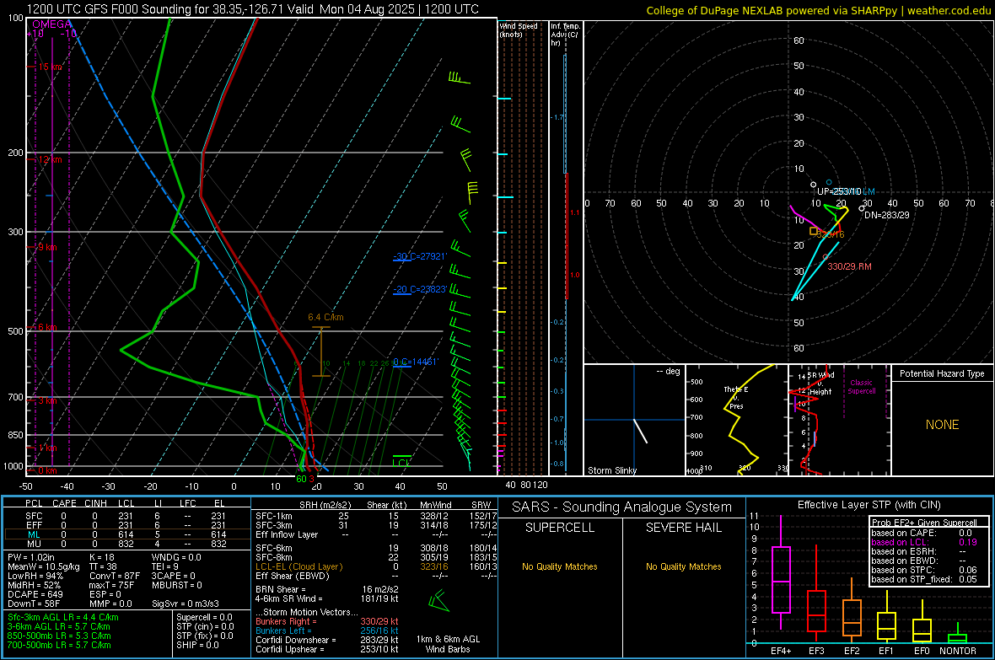The height and width of the screenshot is (660, 995).
Task: Click the SUPERCELL analogue column header
Action: [x=560, y=528]
